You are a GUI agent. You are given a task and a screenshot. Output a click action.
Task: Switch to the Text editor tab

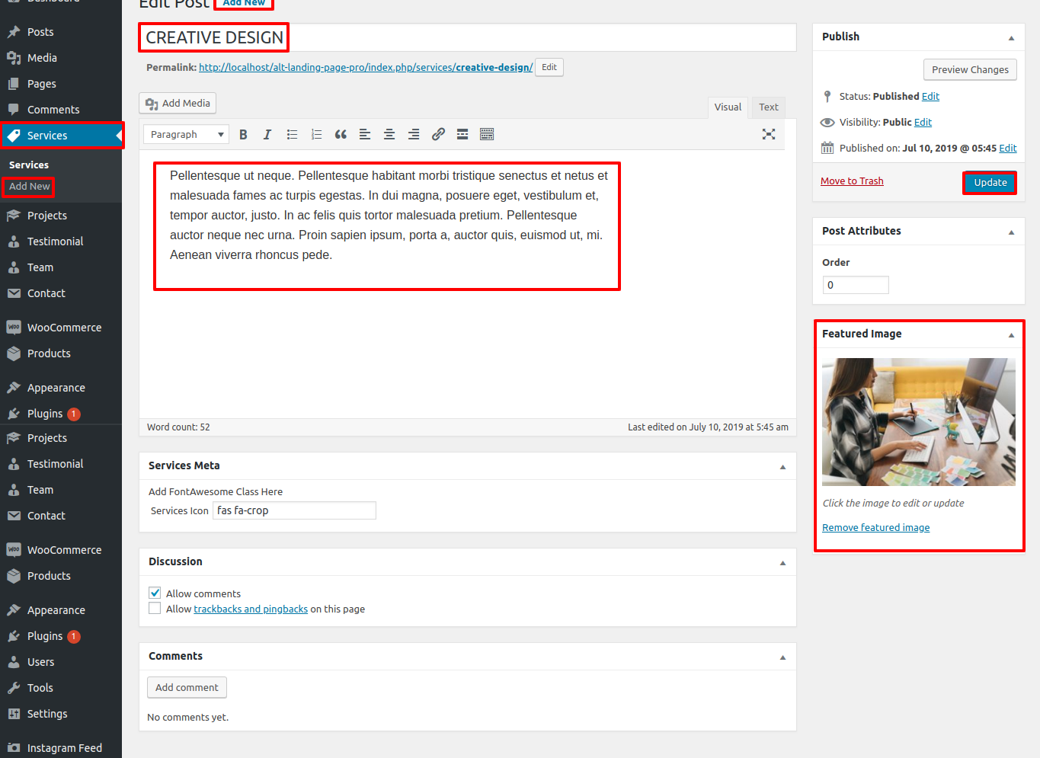click(x=768, y=107)
